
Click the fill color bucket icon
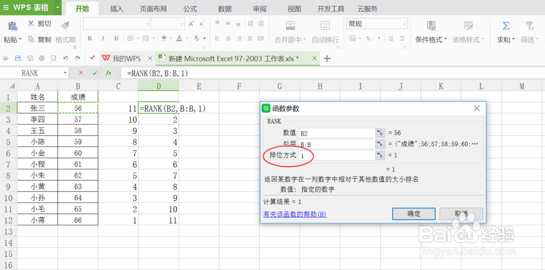pyautogui.click(x=163, y=39)
